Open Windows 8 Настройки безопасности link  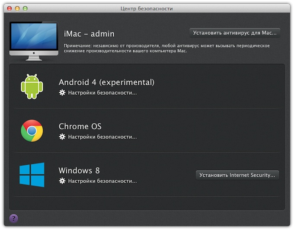[102, 181]
